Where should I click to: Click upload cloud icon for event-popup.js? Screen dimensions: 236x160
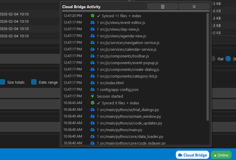click(x=93, y=63)
